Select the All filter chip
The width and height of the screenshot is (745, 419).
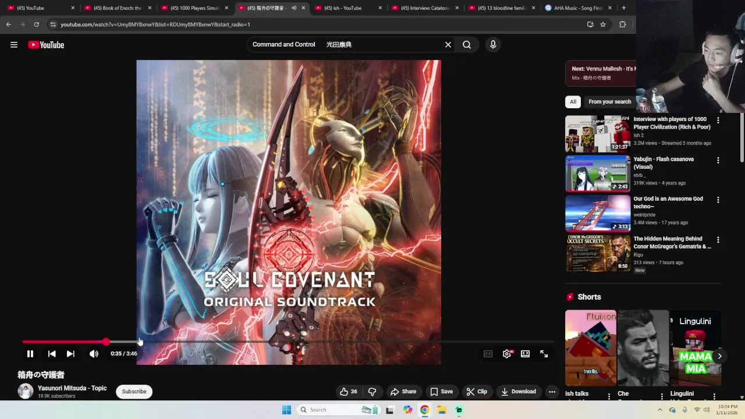coord(573,102)
